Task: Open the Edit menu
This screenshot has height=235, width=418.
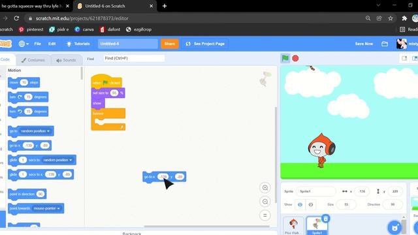Action: [52, 44]
